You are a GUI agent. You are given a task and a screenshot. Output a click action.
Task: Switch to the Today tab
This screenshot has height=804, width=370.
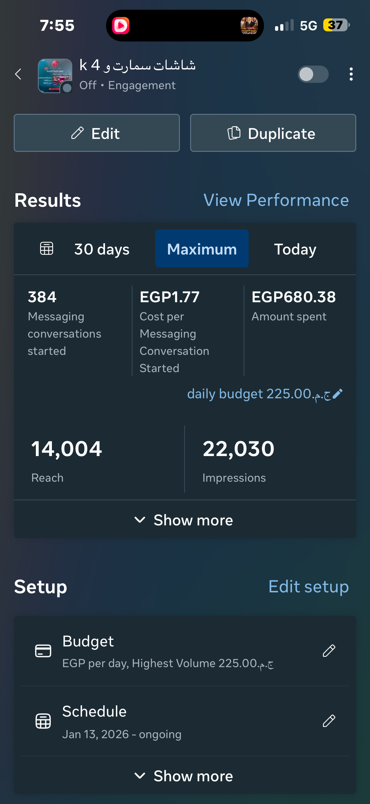tap(295, 249)
